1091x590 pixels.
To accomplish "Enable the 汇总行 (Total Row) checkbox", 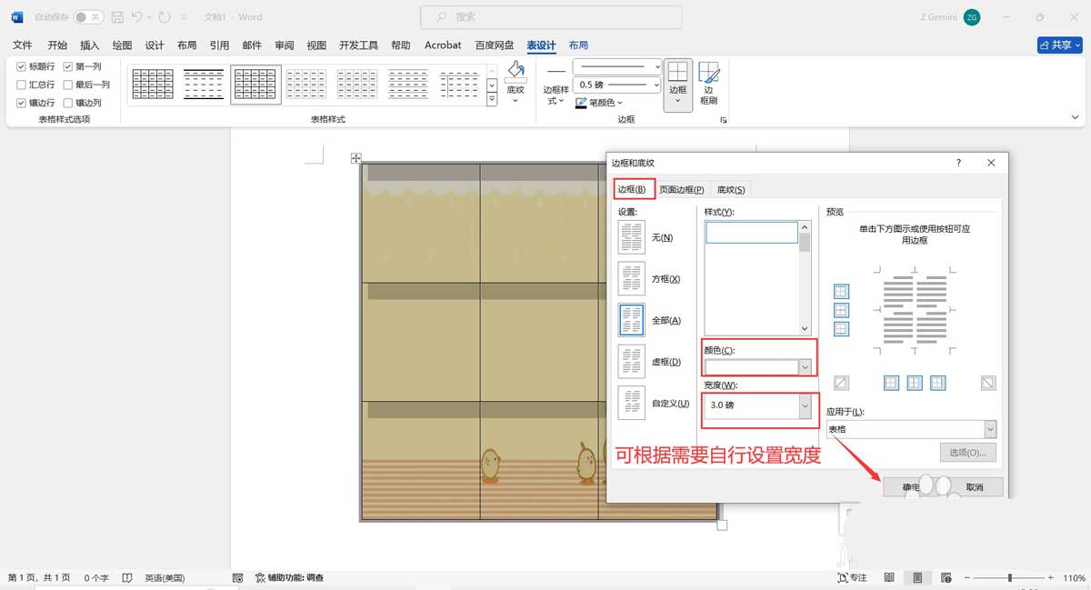I will [20, 84].
